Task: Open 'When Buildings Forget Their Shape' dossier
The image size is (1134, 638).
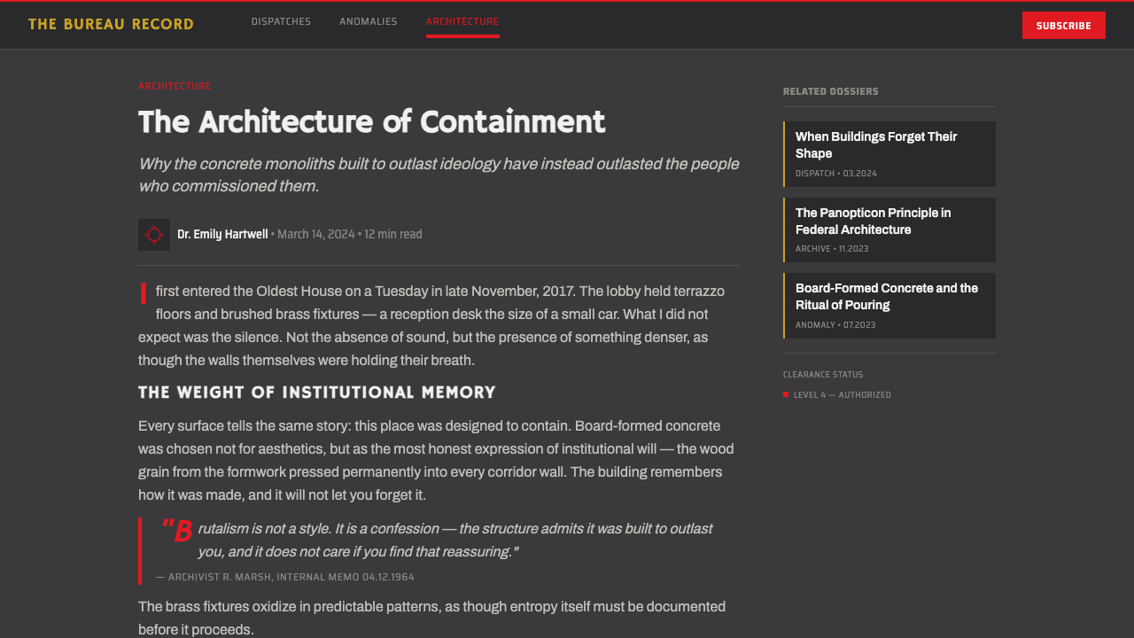Action: [x=889, y=154]
